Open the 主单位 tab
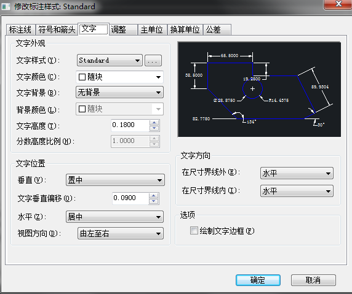Viewport: 352px width, 294px height. click(153, 29)
